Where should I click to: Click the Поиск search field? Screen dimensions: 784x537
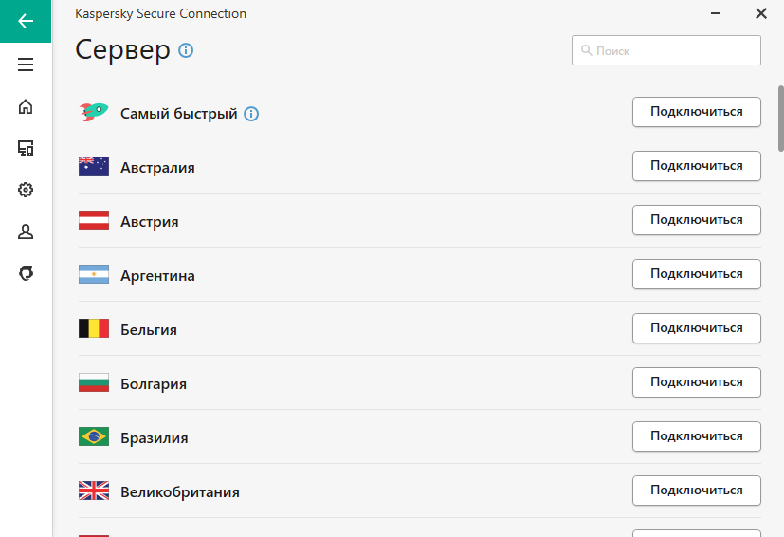pos(666,50)
